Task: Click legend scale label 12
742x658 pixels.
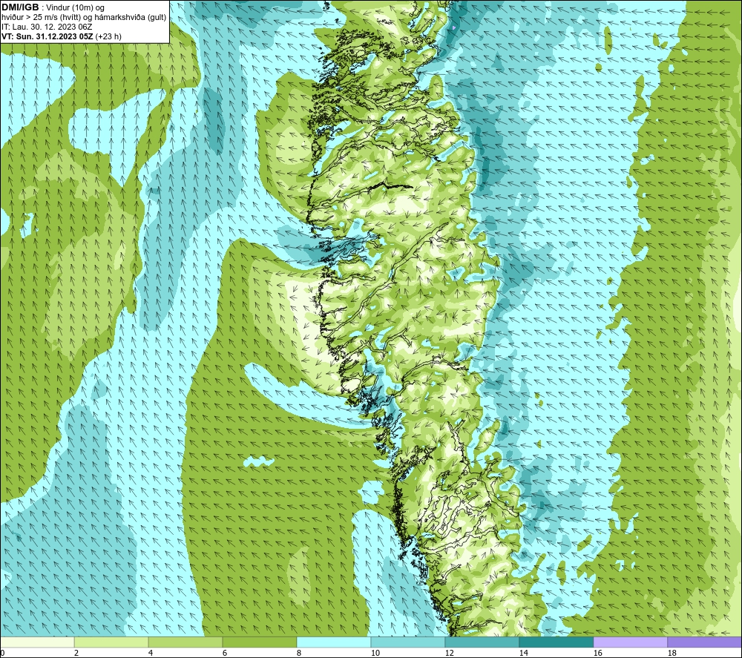Action: (x=449, y=653)
